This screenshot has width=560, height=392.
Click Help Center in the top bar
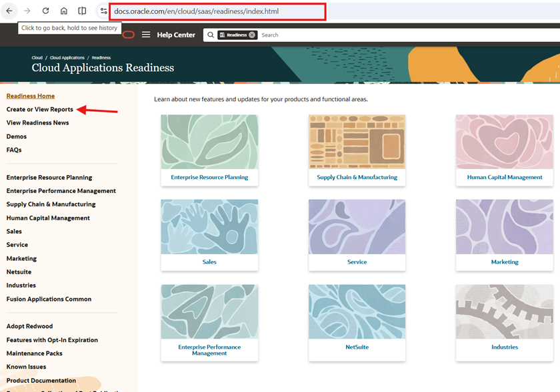tap(175, 35)
